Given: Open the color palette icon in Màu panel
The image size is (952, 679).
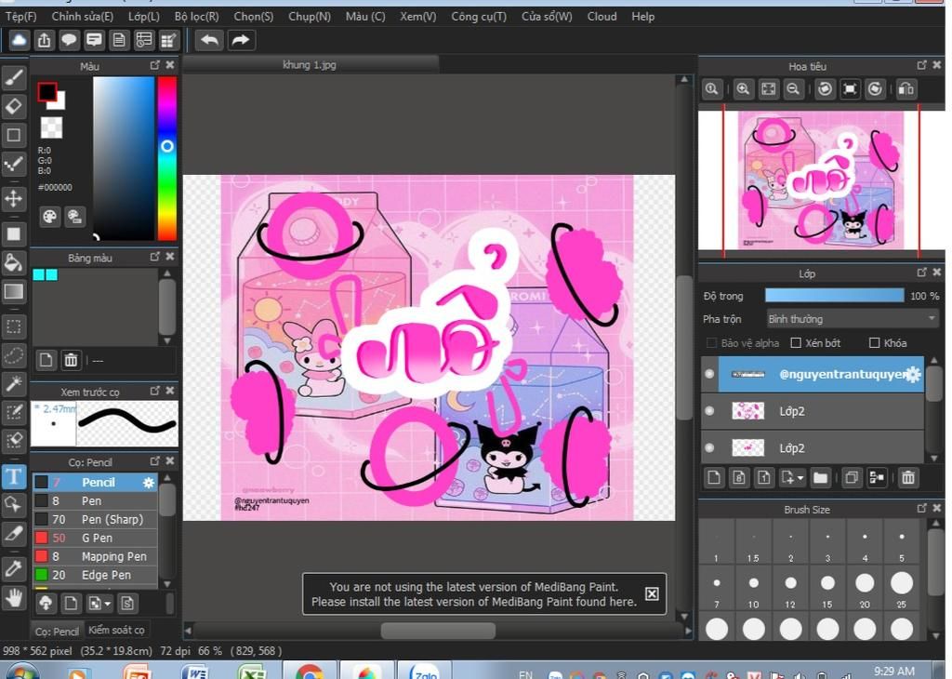Looking at the screenshot, I should 50,216.
